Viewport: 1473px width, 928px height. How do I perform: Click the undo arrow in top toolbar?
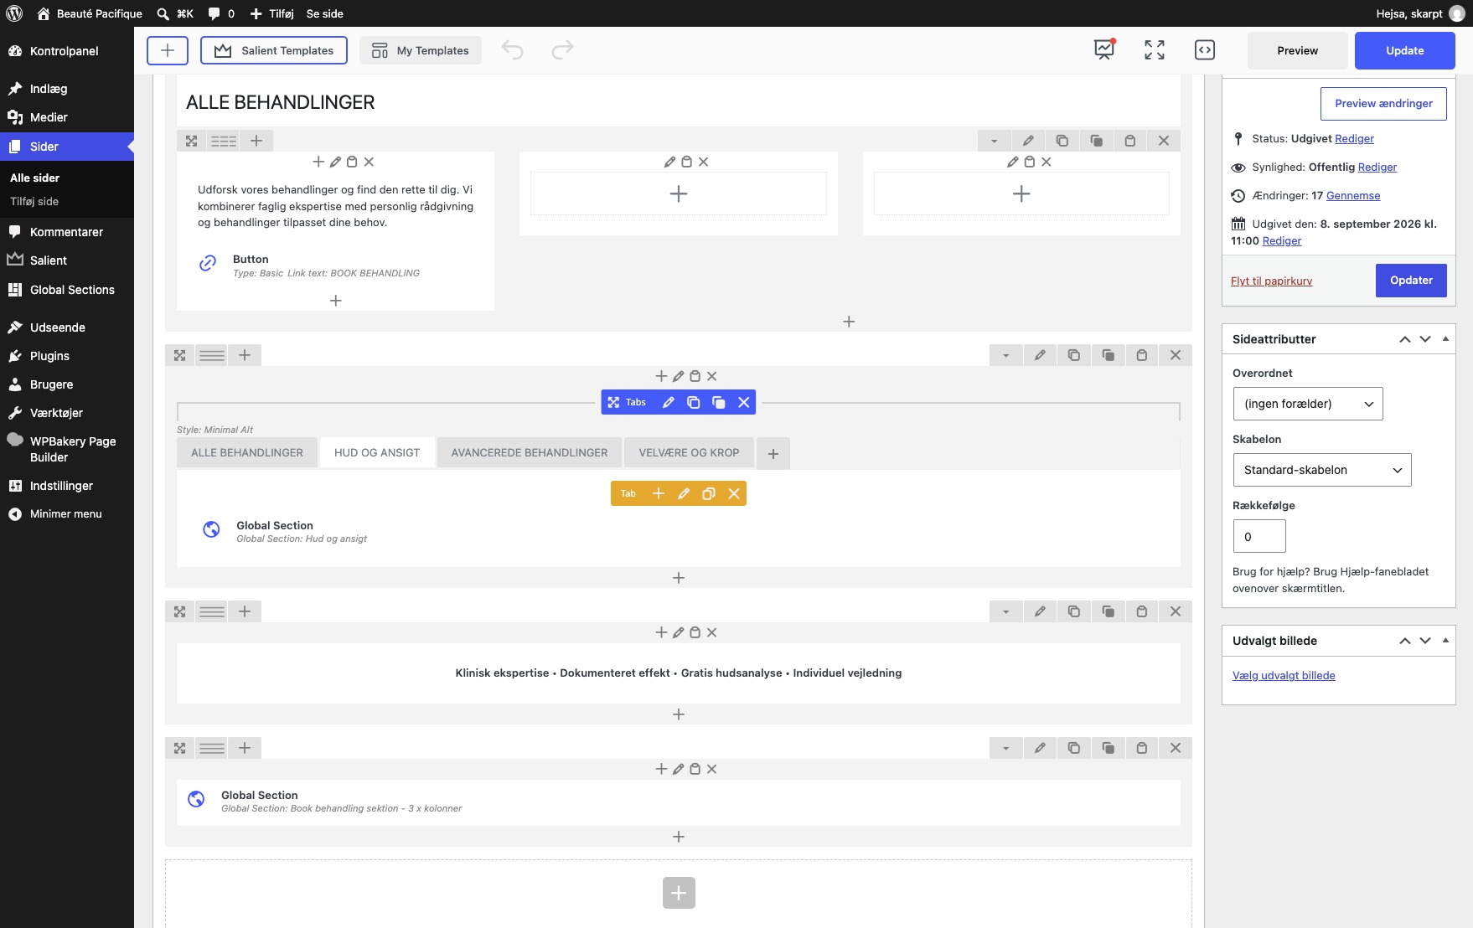coord(513,50)
